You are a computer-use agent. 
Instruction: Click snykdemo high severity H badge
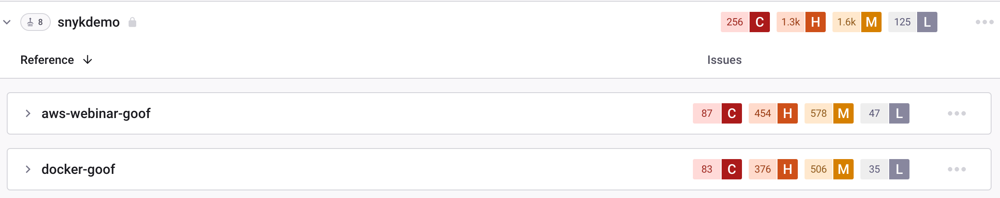tap(815, 22)
